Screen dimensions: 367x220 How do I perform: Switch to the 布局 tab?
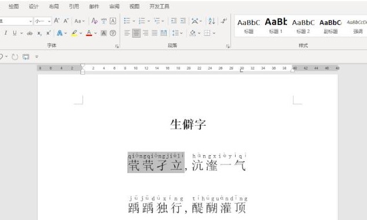pos(54,6)
